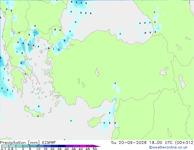The height and width of the screenshot is (150, 194).
Task: Pick the medium blue 10 mm legend swatch
Action: pos(41,146)
